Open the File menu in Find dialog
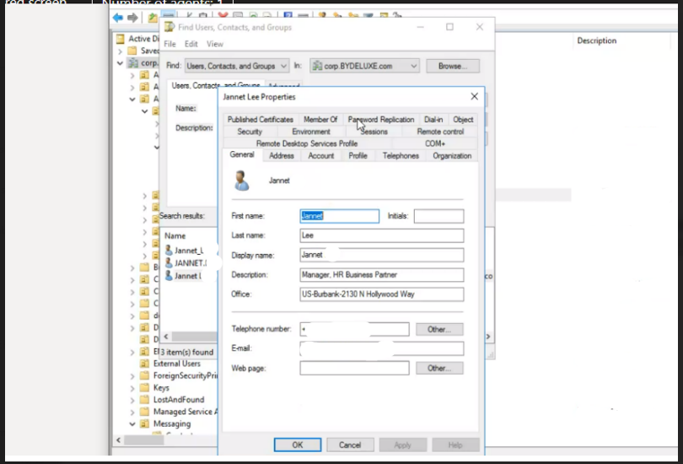This screenshot has height=464, width=683. click(x=169, y=44)
